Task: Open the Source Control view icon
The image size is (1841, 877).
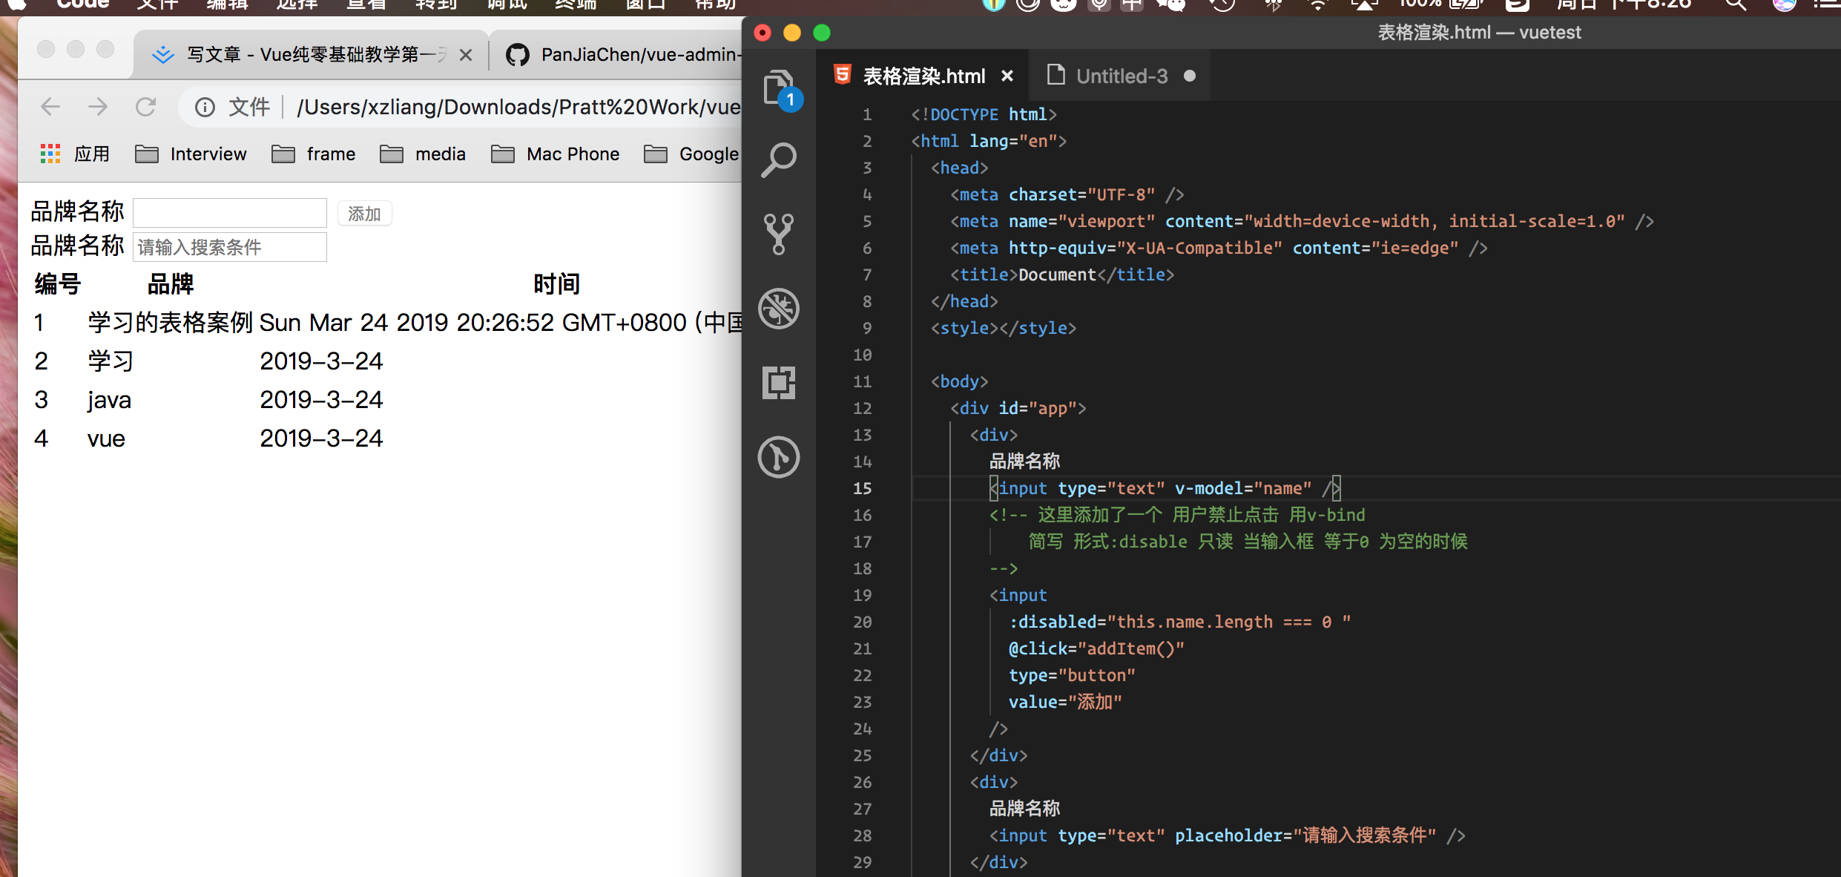Action: coord(778,234)
